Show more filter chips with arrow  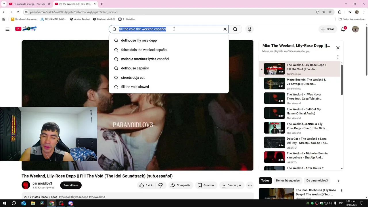(x=338, y=181)
